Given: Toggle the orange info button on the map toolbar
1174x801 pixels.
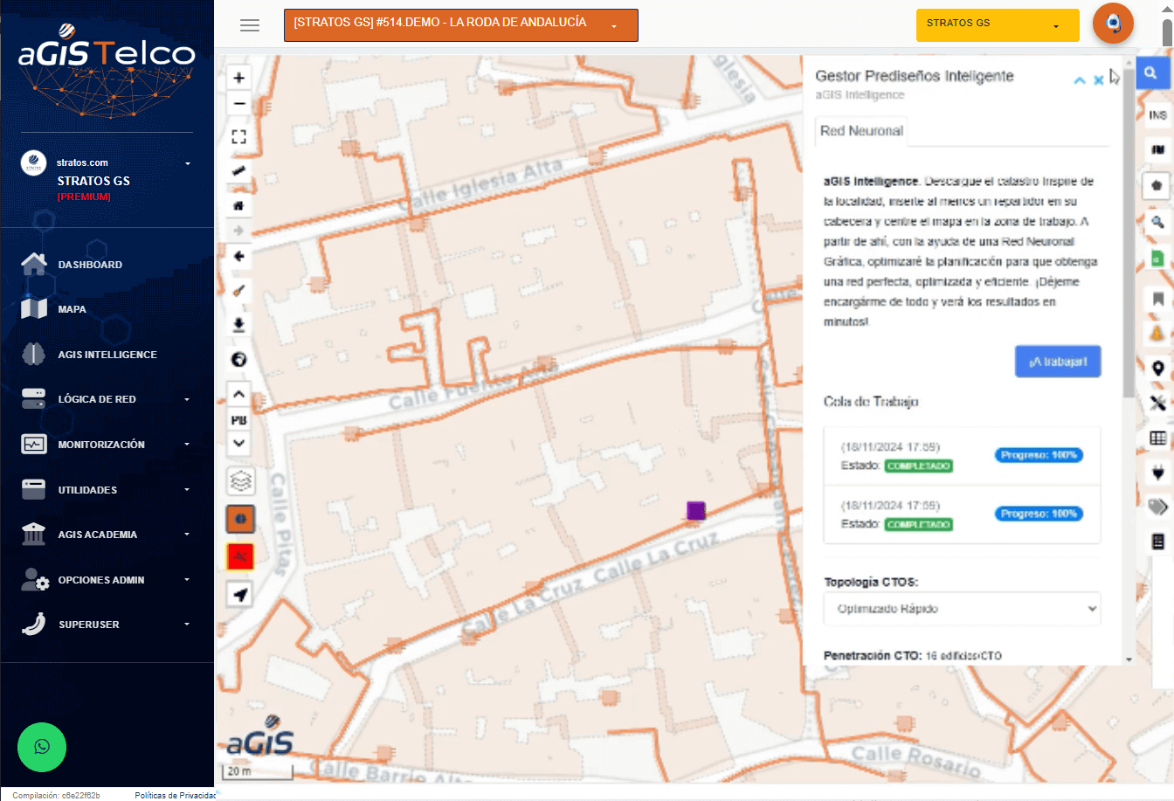Looking at the screenshot, I should coord(240,519).
